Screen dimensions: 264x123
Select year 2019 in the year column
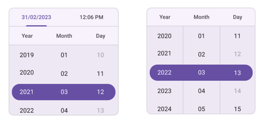[x=27, y=55]
